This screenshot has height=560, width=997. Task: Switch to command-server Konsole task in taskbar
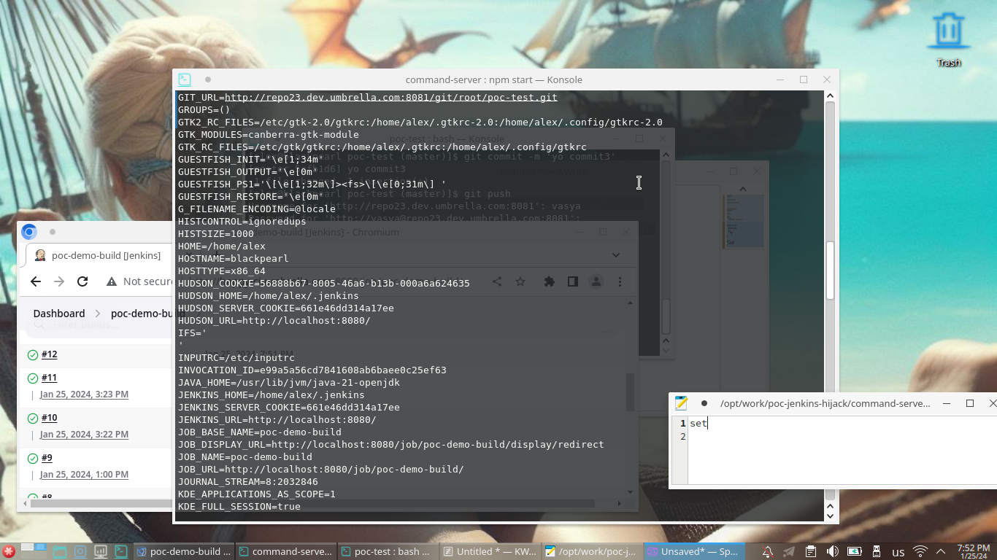click(x=285, y=551)
